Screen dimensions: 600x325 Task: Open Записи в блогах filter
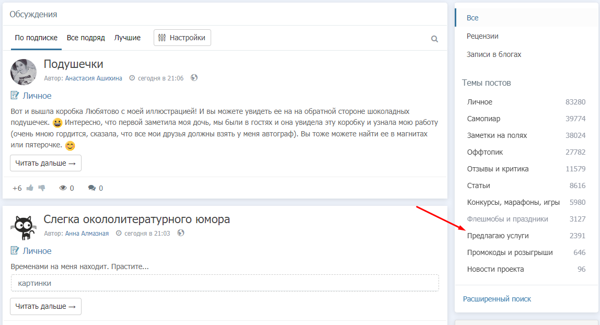click(494, 54)
